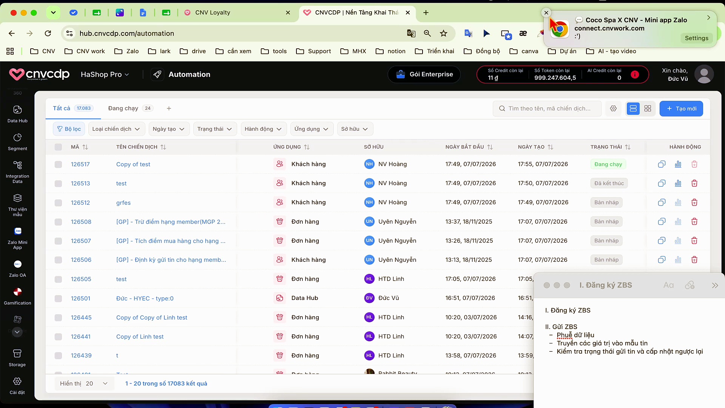Viewport: 725px width, 408px height.
Task: Open Gamification sidebar item
Action: [17, 297]
